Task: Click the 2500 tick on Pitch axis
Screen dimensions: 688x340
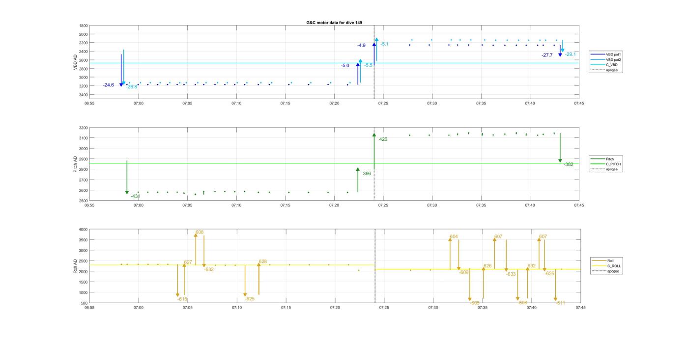Action: [x=84, y=201]
